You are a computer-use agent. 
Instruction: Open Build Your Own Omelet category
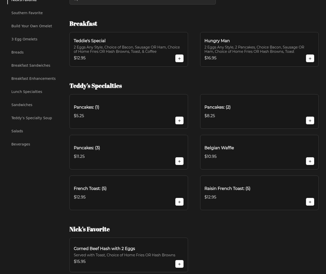pyautogui.click(x=32, y=26)
